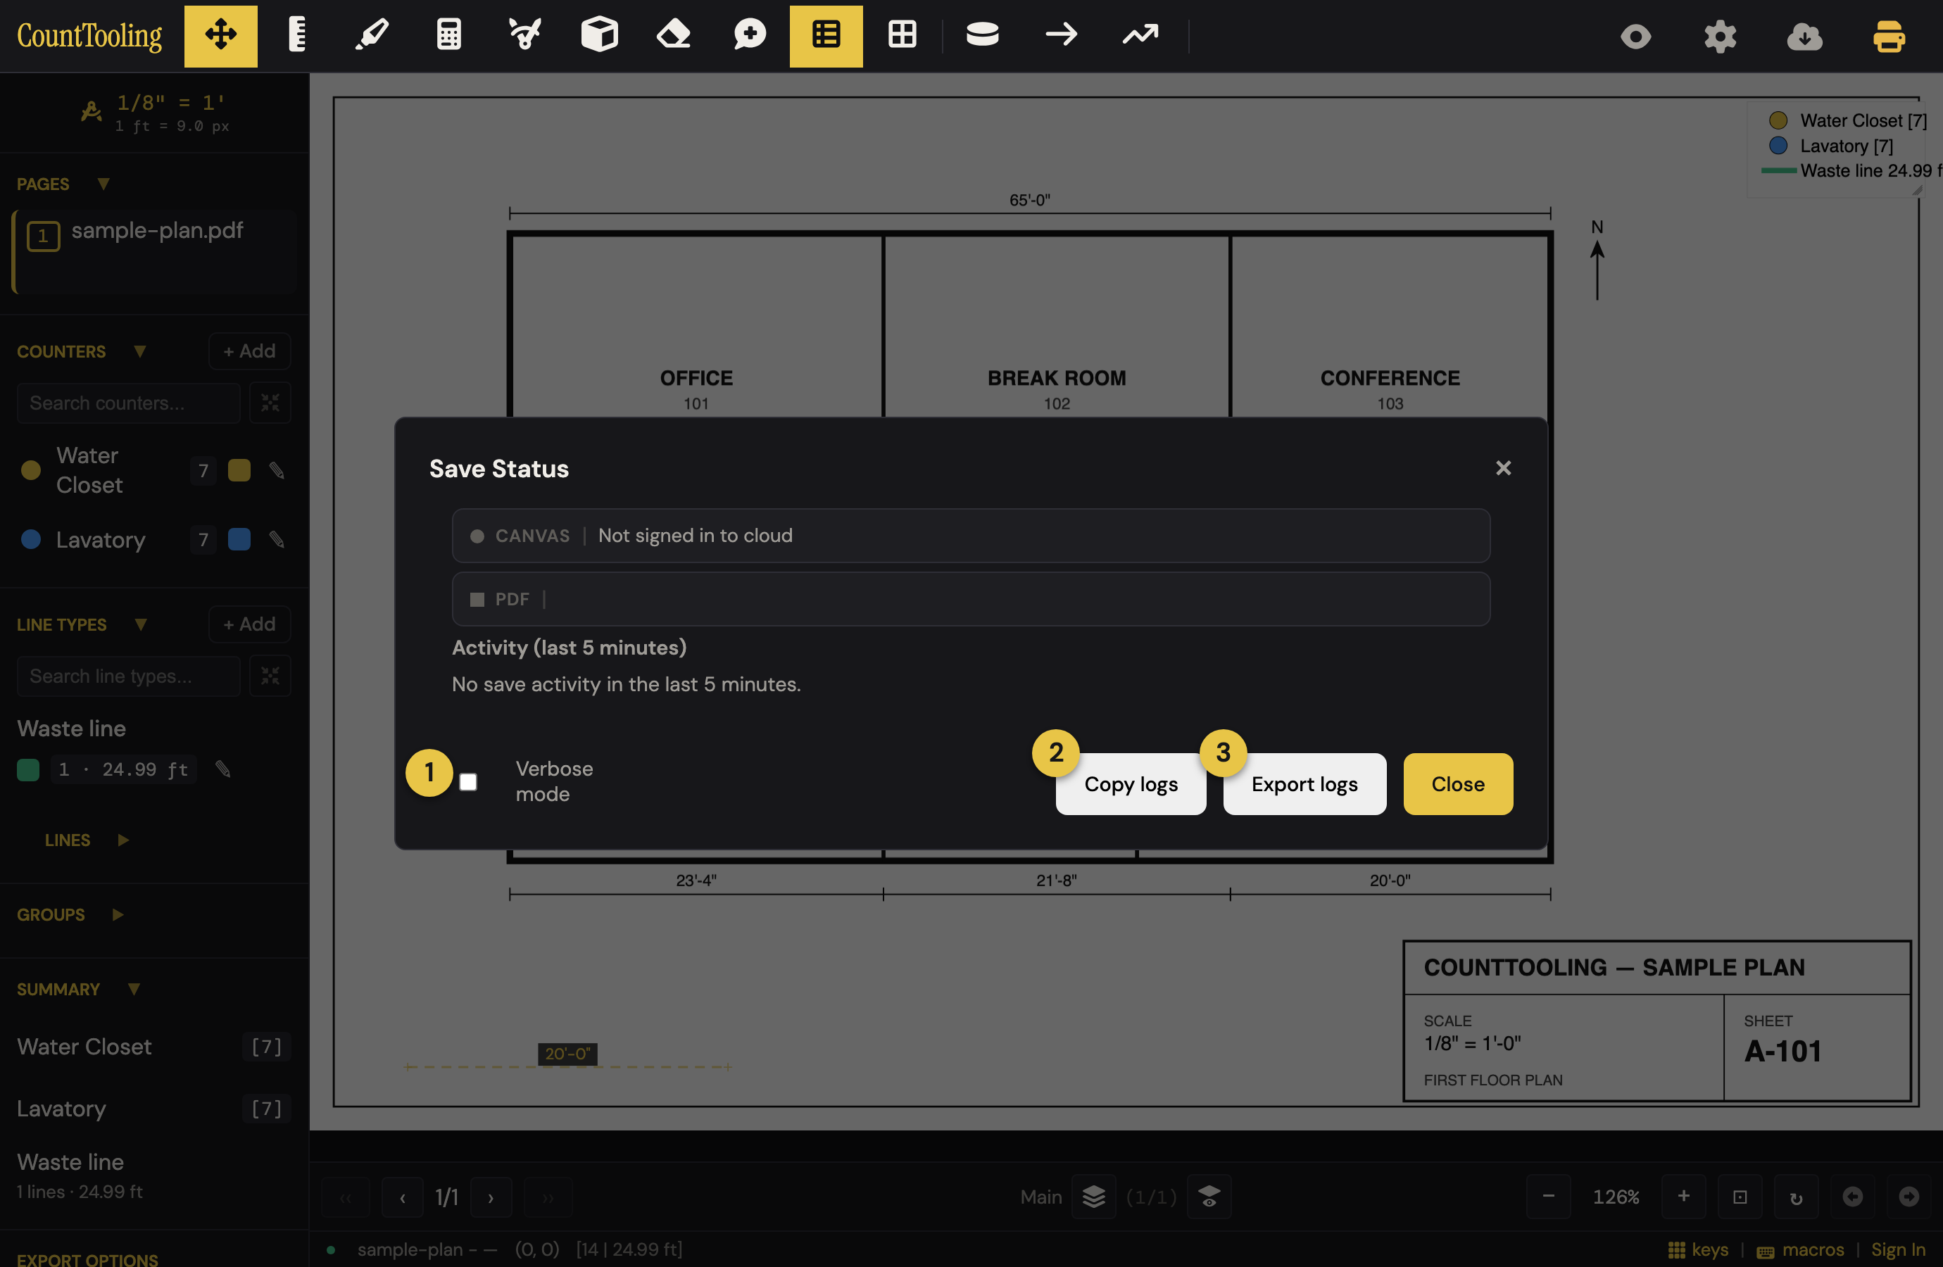Edit the Water Closet counter pencil icon
This screenshot has height=1267, width=1943.
(x=277, y=471)
